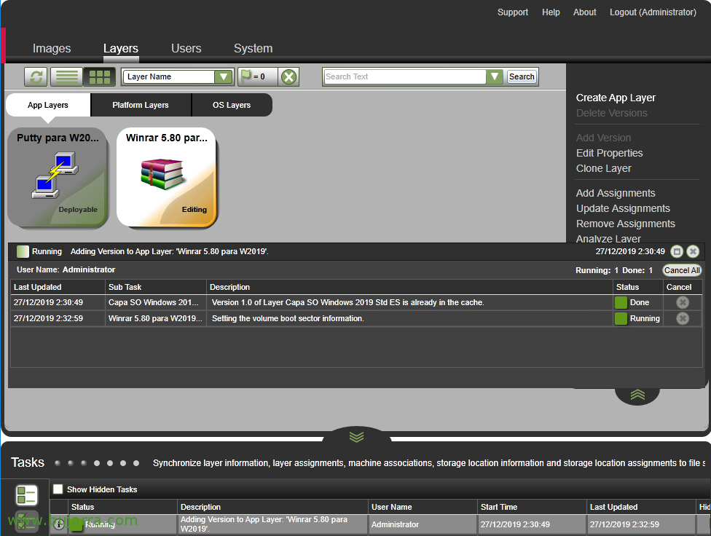This screenshot has height=536, width=711.
Task: Open the Layer Name sort dropdown
Action: click(224, 76)
